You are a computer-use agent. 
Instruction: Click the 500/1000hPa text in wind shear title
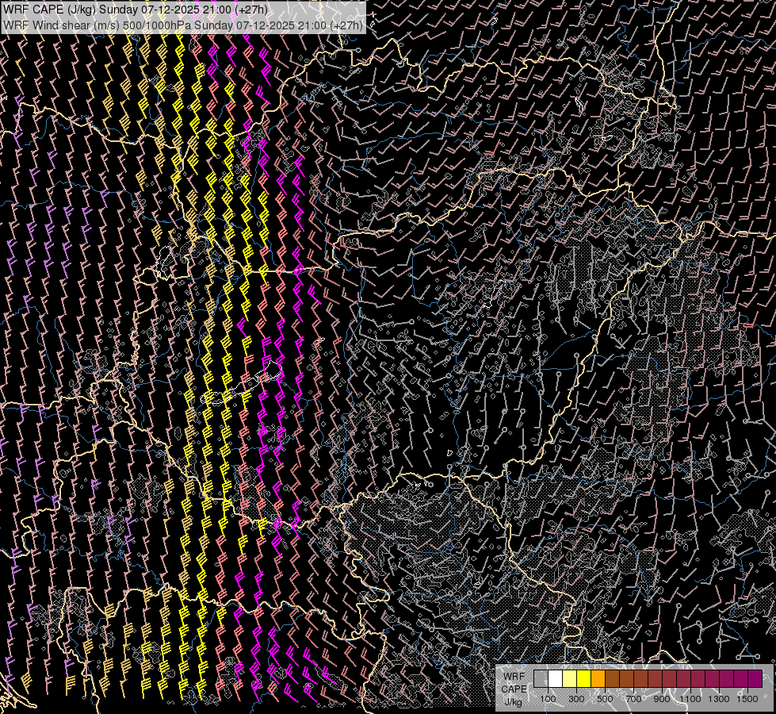[x=155, y=25]
